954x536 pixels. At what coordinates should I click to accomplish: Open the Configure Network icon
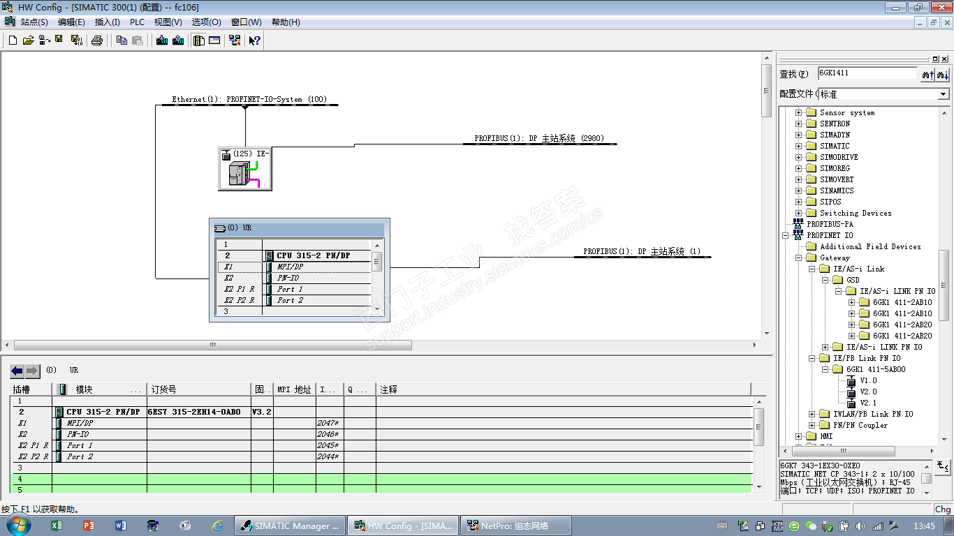pyautogui.click(x=235, y=40)
